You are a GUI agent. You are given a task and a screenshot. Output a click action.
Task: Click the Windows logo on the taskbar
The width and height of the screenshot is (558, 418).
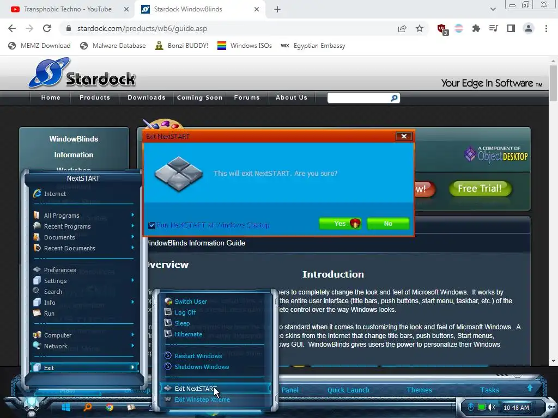[x=66, y=407]
